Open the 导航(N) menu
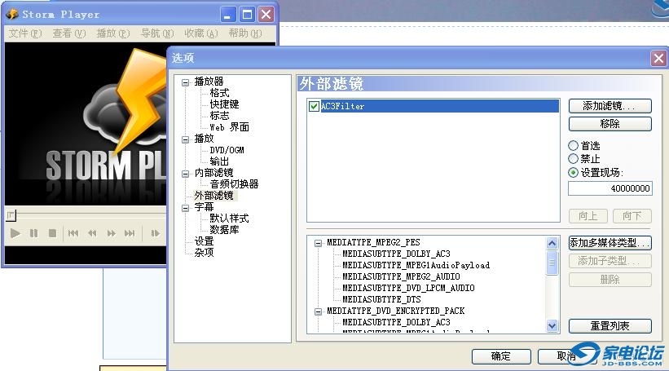Viewport: 669px width, 371px height. (157, 33)
